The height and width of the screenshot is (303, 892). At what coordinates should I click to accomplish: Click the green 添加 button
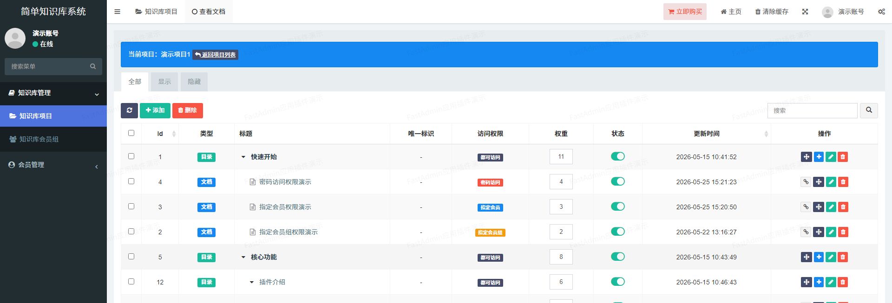point(155,110)
